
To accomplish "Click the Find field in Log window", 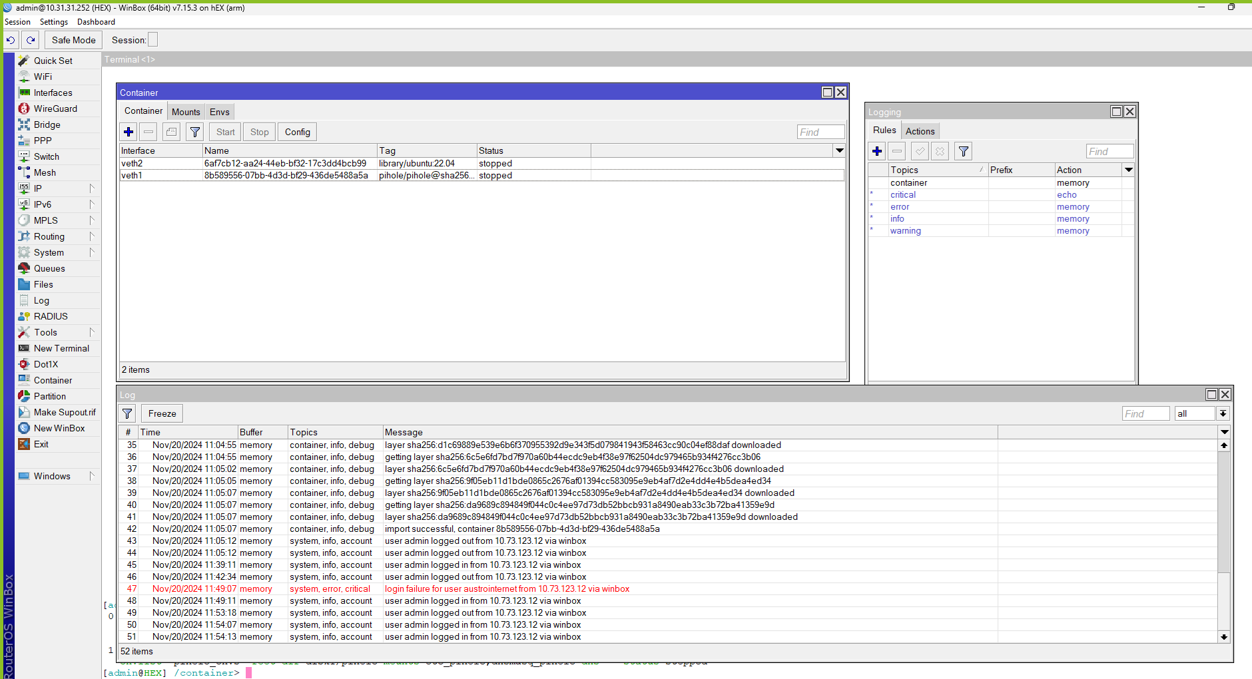I will [x=1145, y=414].
